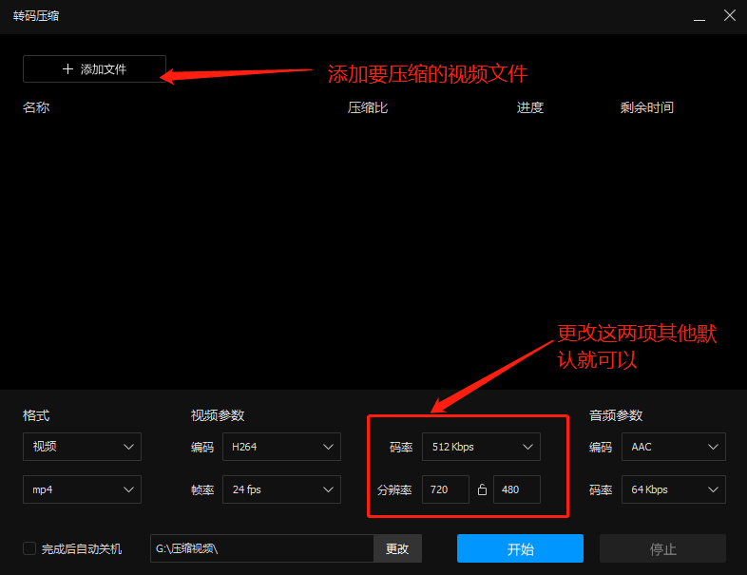The width and height of the screenshot is (747, 575).
Task: Expand the H264 video codec dropdown
Action: tap(281, 447)
